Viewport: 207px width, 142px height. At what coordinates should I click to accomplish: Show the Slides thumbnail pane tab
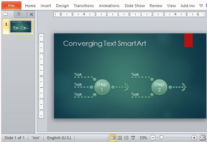pos(6,14)
